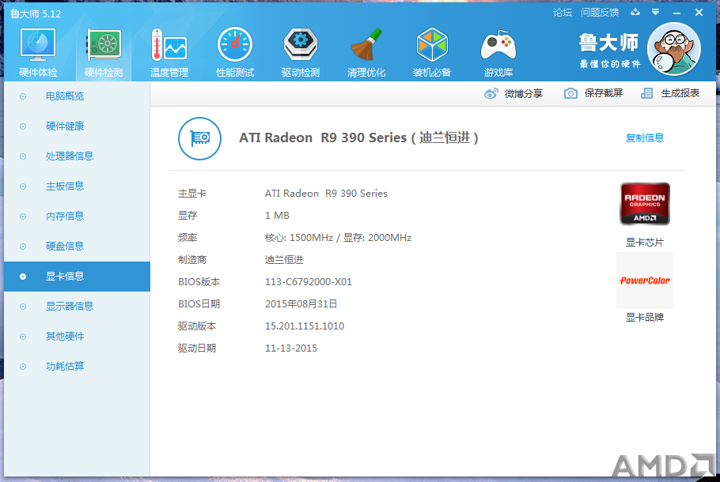This screenshot has width=720, height=482.
Task: Minimize the 鲁大师 window
Action: 676,13
